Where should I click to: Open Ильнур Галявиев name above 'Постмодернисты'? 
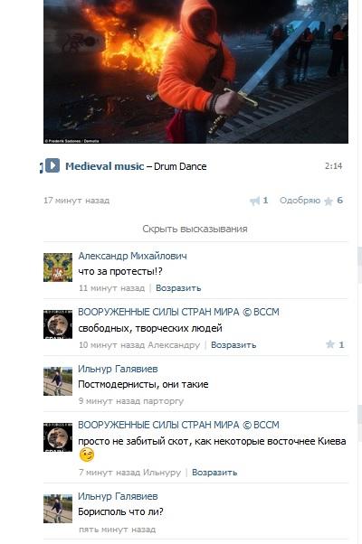pyautogui.click(x=118, y=369)
